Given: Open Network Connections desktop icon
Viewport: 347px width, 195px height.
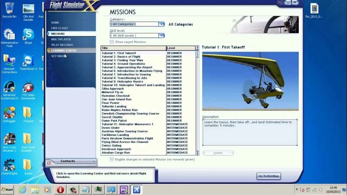Looking at the screenshot, I should pos(9,64).
